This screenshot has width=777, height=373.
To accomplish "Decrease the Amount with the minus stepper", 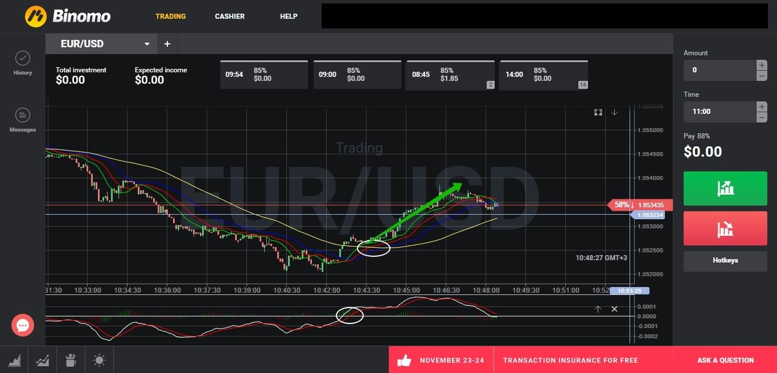I will [762, 76].
